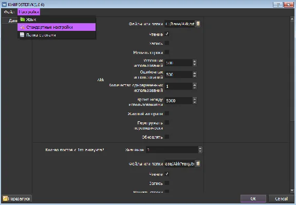The image size is (296, 205).
Task: Click the folder icon beside Папка с логами
Action: (x=22, y=35)
